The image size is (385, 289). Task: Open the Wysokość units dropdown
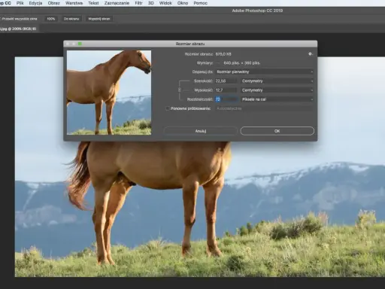tap(277, 90)
